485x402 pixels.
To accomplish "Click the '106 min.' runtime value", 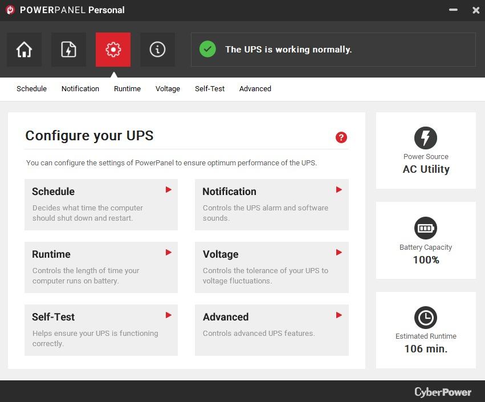I will (426, 349).
